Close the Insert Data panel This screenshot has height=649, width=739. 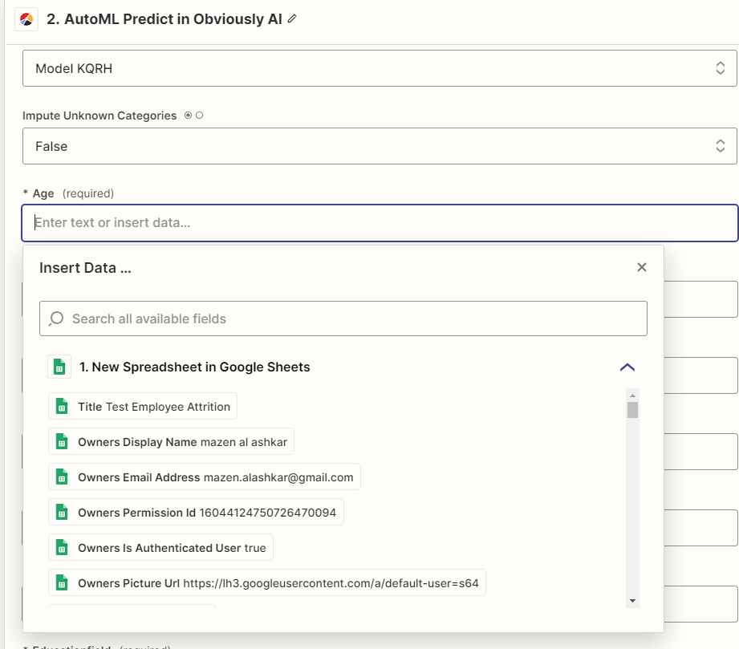pos(641,267)
